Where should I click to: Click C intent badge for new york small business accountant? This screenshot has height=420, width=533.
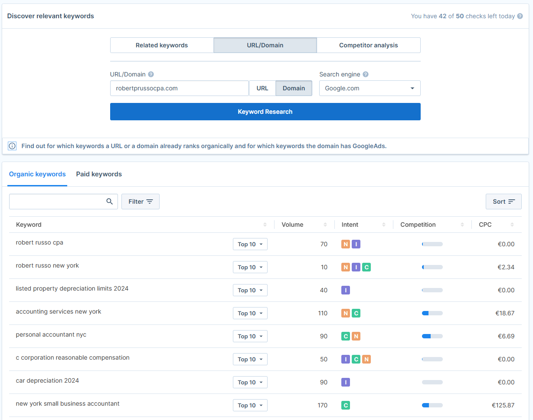(346, 405)
